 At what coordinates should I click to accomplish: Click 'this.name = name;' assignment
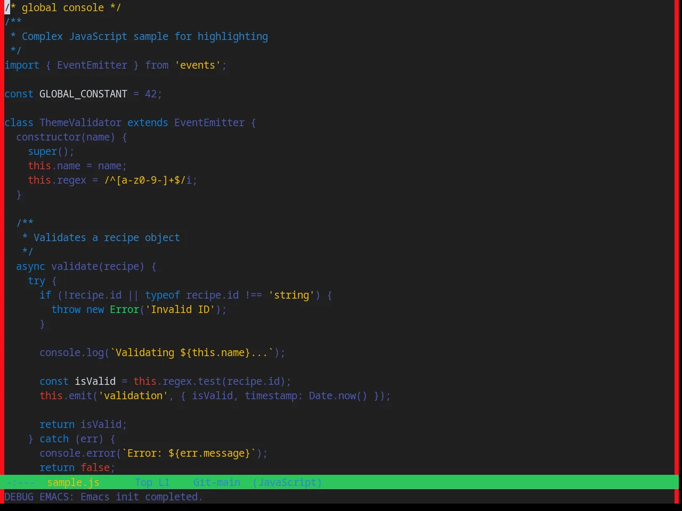(x=77, y=166)
